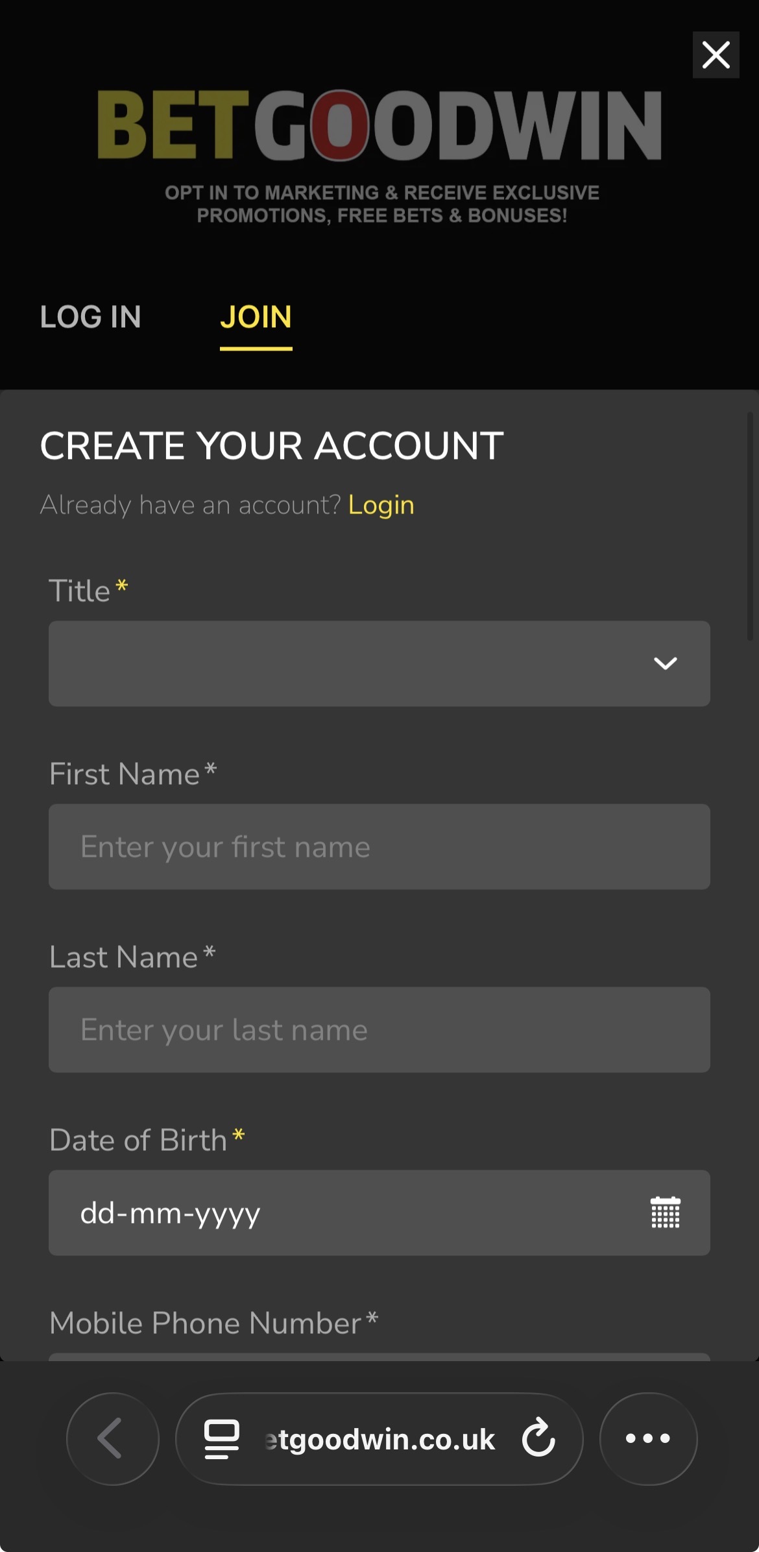This screenshot has height=1552, width=759.
Task: Click into the Last Name field
Action: (x=379, y=1029)
